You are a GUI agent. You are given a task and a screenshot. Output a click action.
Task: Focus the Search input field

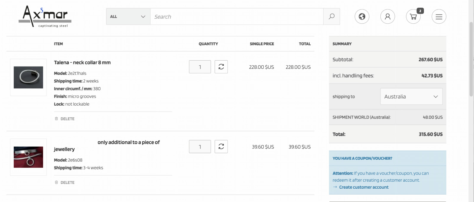[x=237, y=17]
